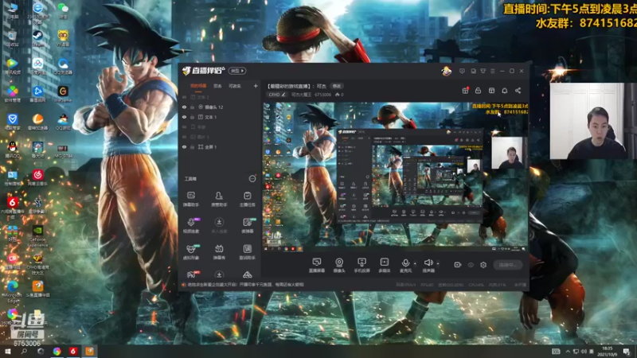
Task: Show hidden system tray icons
Action: click(x=568, y=351)
